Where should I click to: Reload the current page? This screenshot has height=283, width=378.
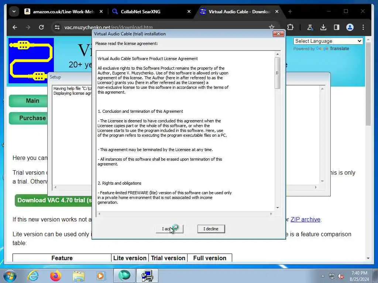click(41, 27)
